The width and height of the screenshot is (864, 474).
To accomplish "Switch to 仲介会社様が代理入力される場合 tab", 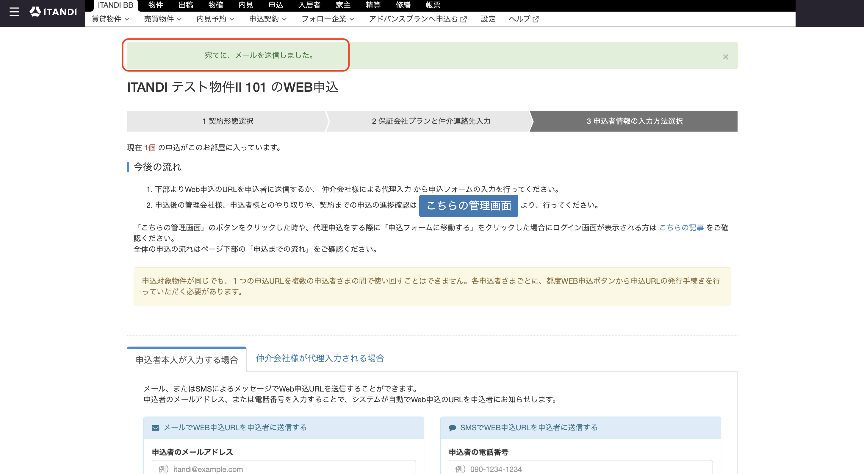I will 320,358.
